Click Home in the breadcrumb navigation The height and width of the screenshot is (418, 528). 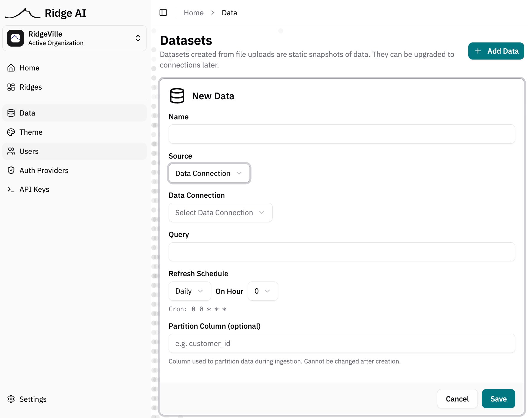click(193, 13)
